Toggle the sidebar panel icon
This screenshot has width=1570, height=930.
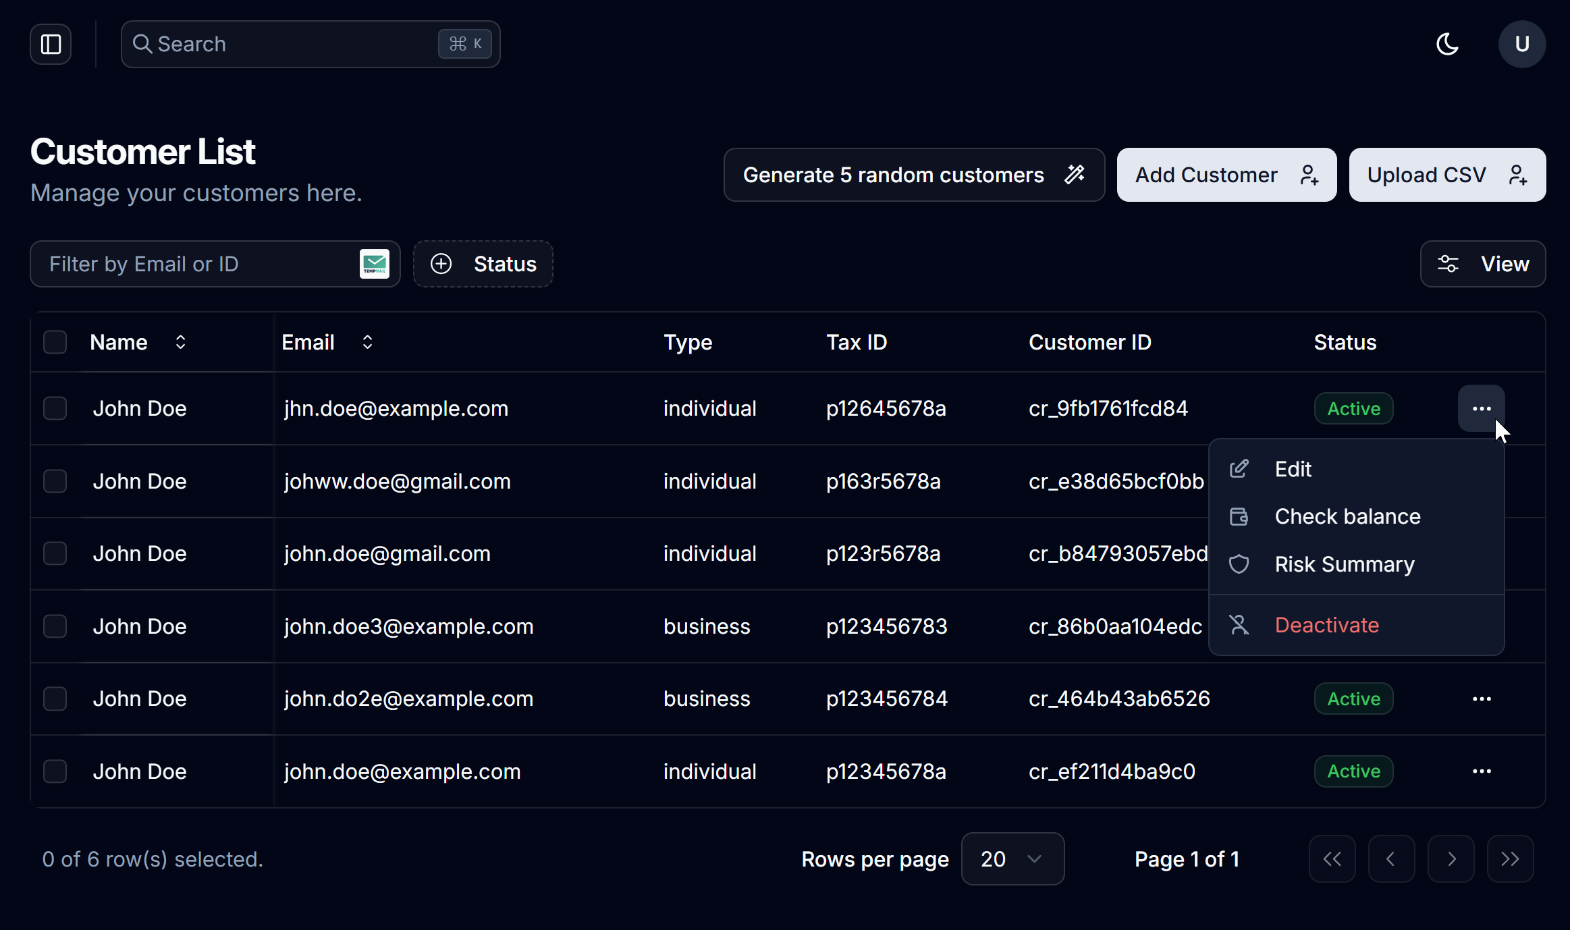(x=51, y=45)
